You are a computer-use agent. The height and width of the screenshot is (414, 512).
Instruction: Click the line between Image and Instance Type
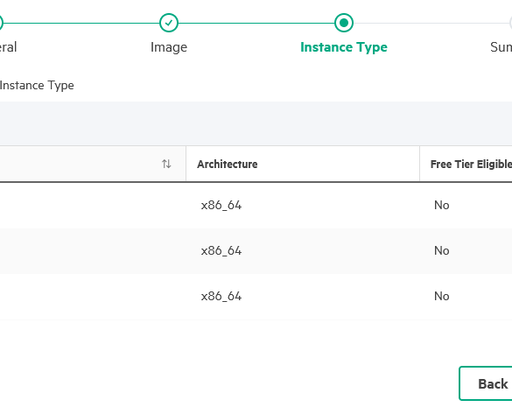(x=256, y=23)
